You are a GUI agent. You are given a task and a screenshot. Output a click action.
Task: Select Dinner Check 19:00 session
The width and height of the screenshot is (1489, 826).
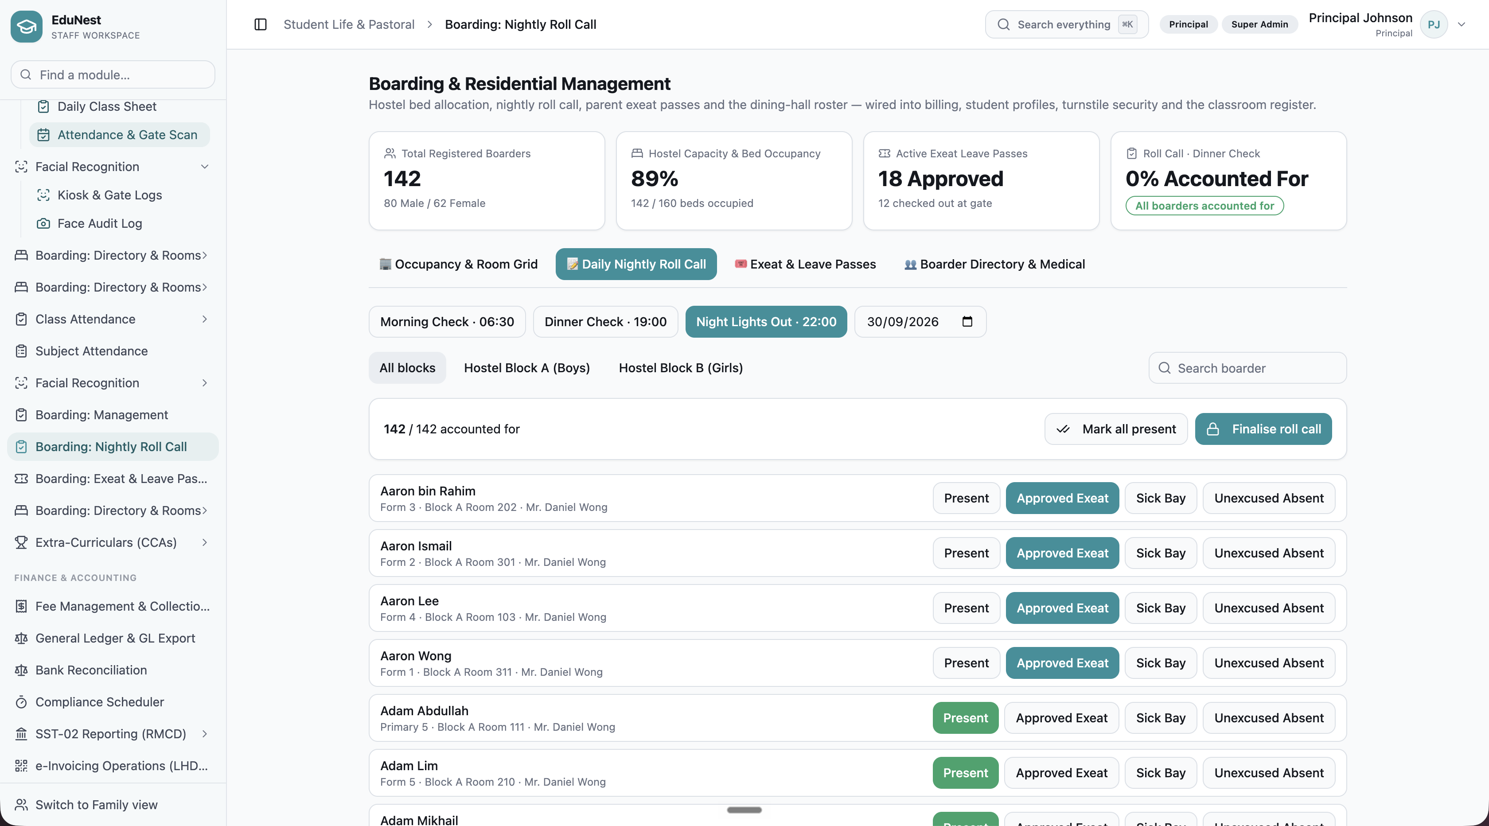pyautogui.click(x=605, y=321)
